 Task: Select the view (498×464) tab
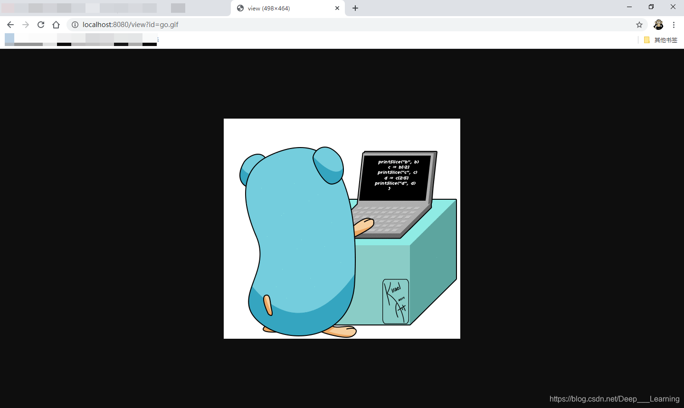tap(288, 8)
